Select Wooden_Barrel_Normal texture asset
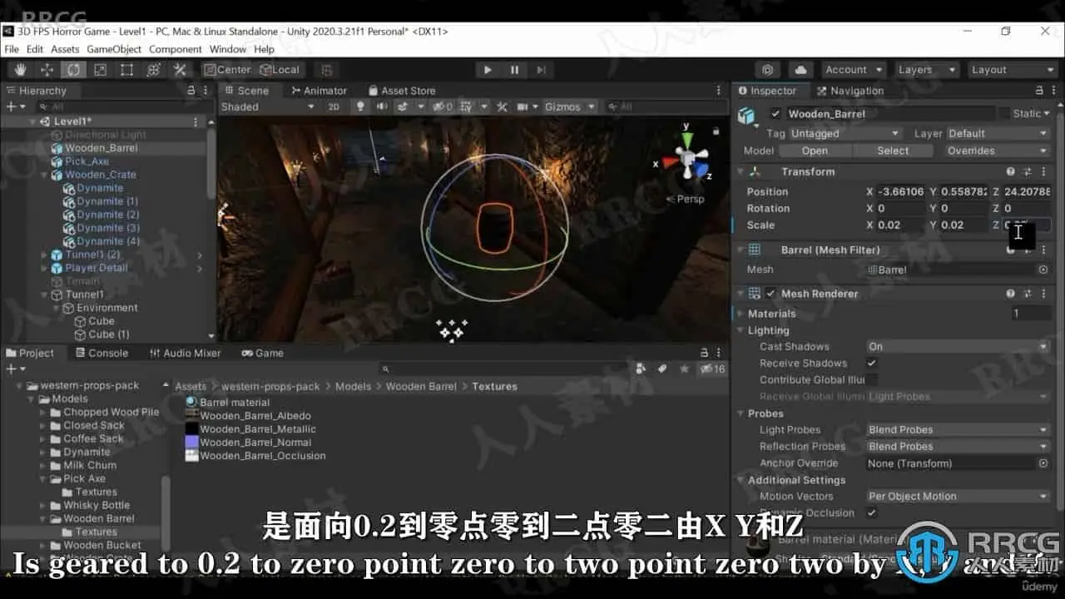 pos(255,443)
